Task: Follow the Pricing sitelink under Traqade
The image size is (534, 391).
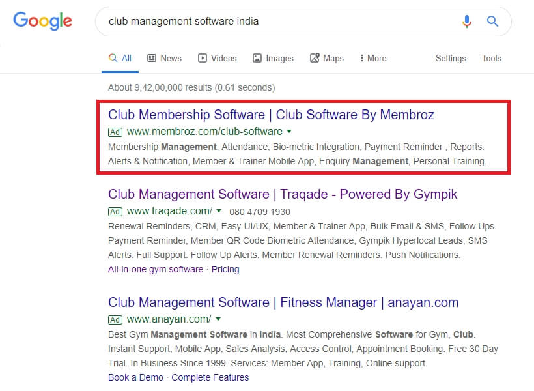Action: 225,269
